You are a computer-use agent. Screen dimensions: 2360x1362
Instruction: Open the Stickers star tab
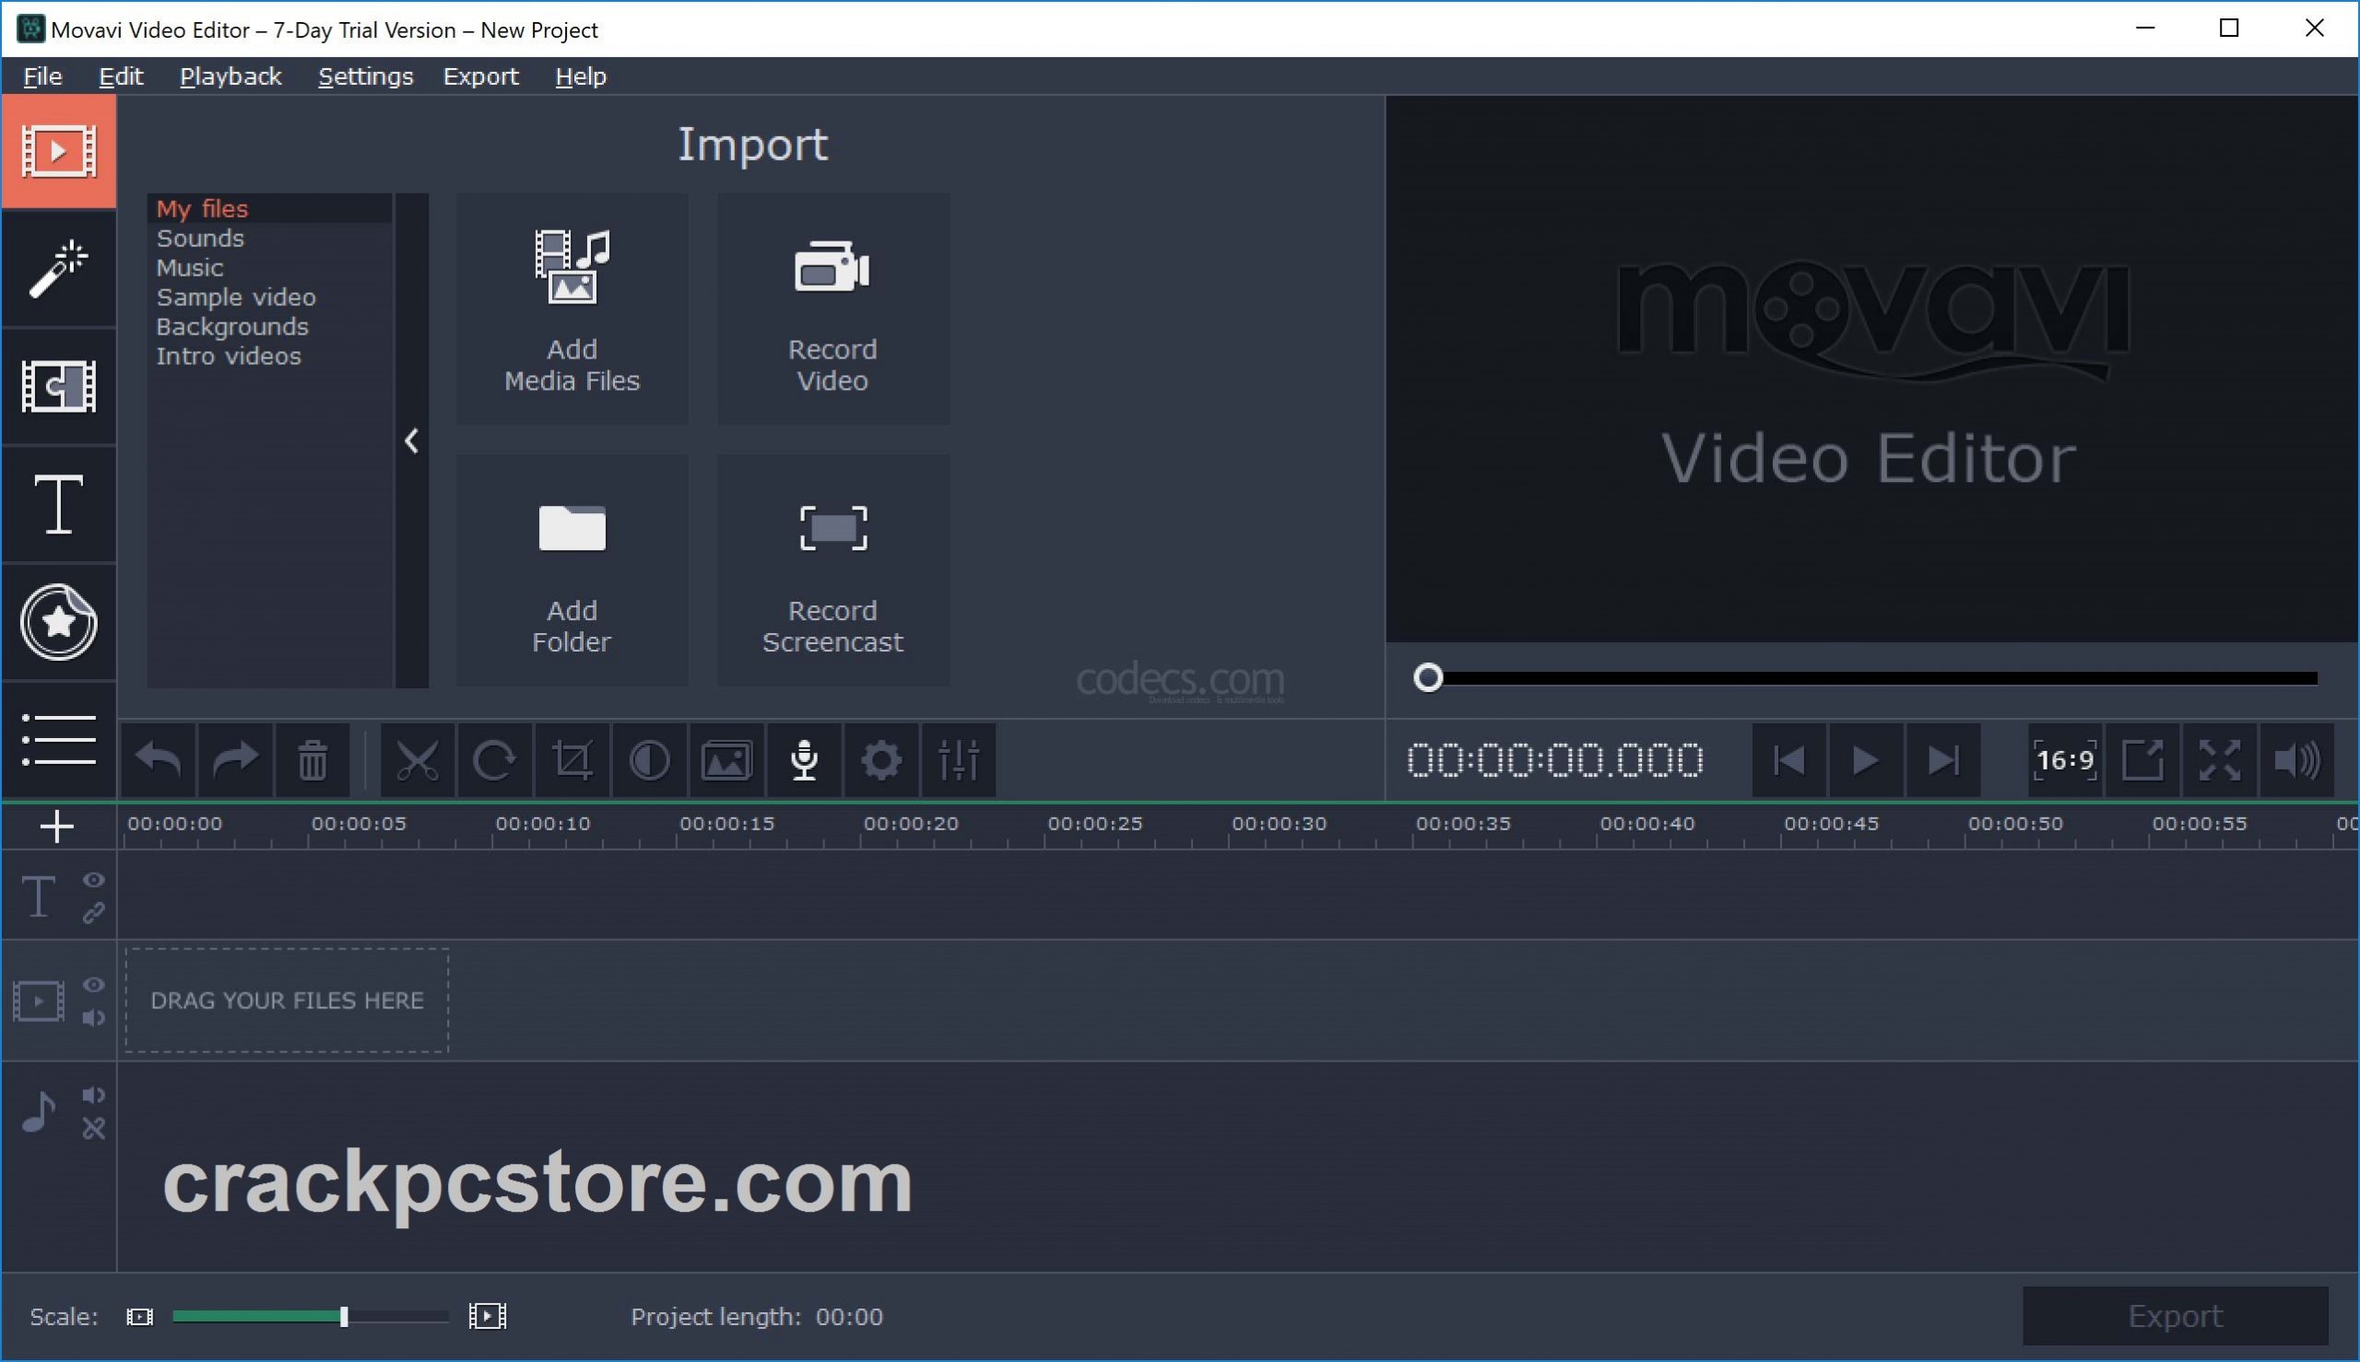click(x=58, y=622)
